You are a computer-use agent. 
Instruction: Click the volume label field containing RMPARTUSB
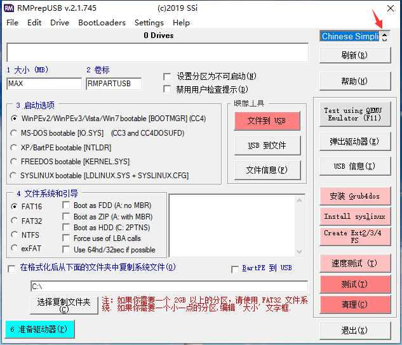pos(113,84)
